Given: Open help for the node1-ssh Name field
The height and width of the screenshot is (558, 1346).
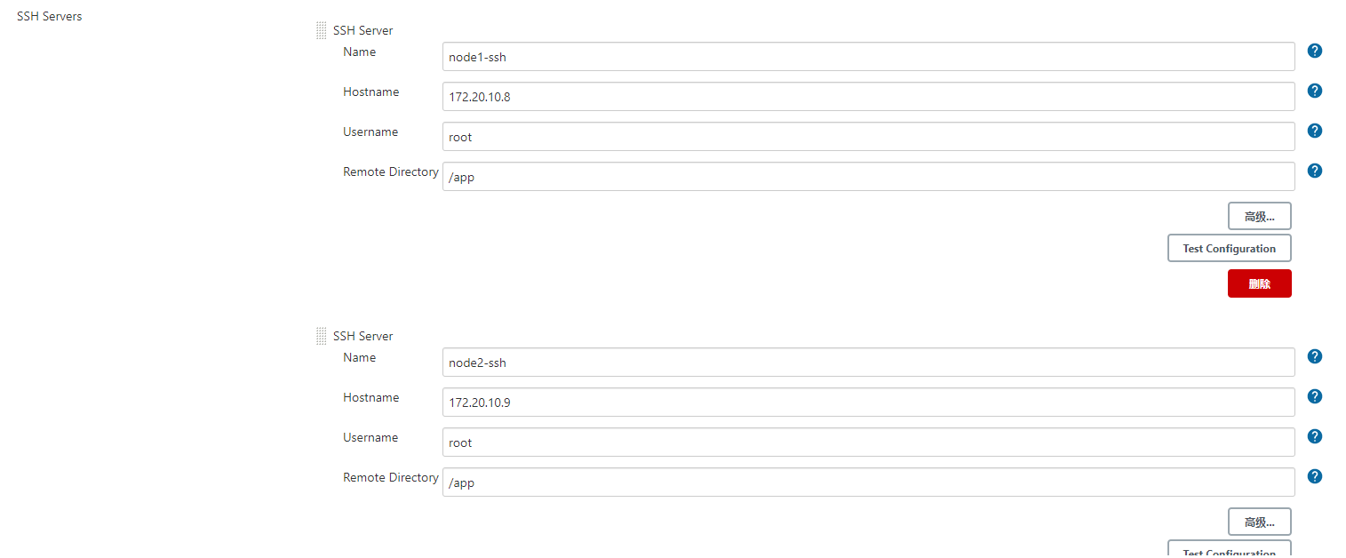Looking at the screenshot, I should (1314, 51).
